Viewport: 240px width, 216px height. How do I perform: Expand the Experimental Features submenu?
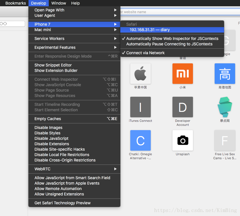[x=74, y=47]
